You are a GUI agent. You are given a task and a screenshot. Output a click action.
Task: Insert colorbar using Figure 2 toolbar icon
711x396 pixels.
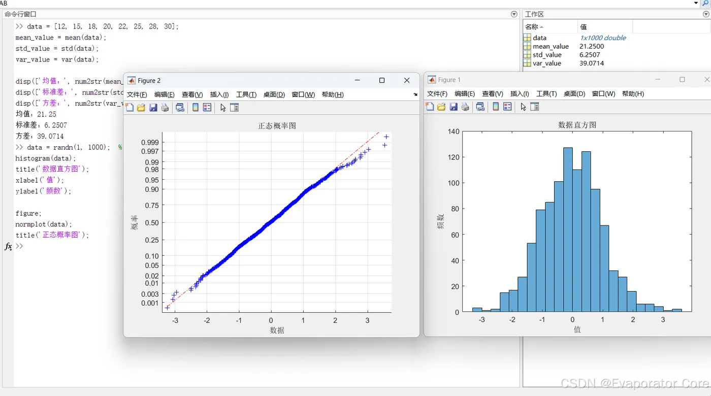pyautogui.click(x=196, y=108)
